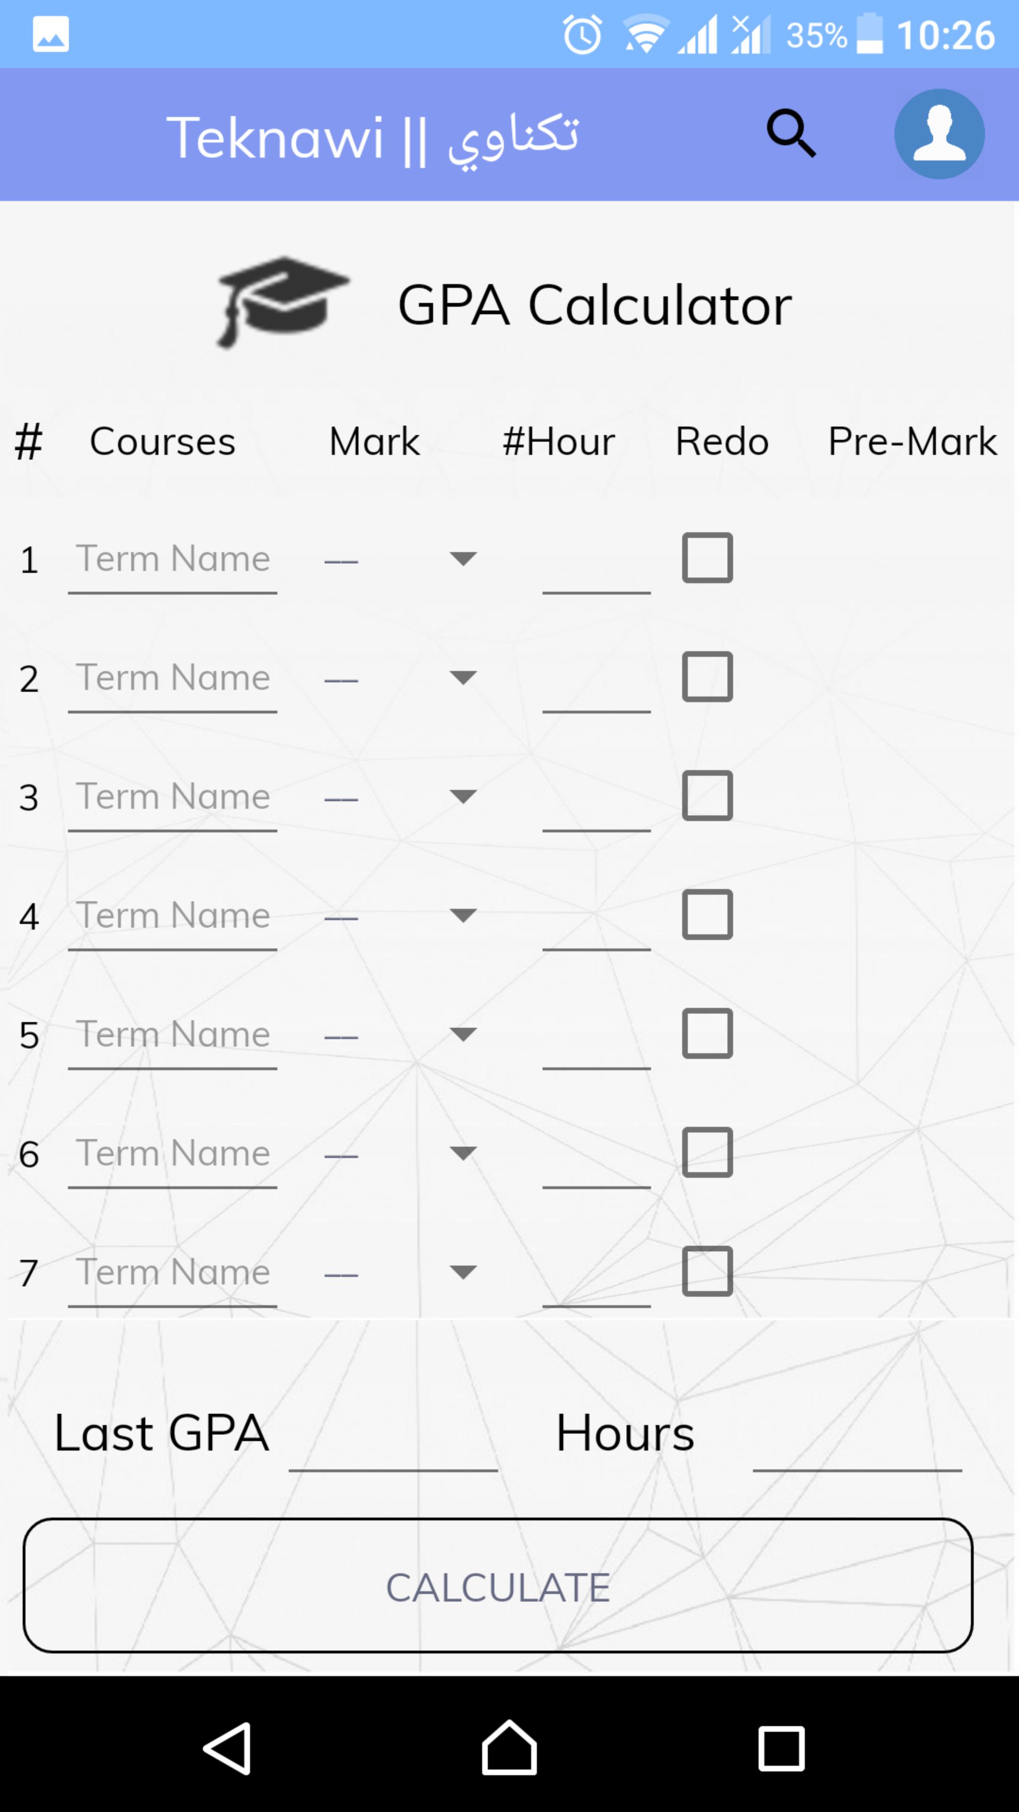Viewport: 1019px width, 1812px height.
Task: Tick the Redo checkbox in row 7
Action: 707,1271
